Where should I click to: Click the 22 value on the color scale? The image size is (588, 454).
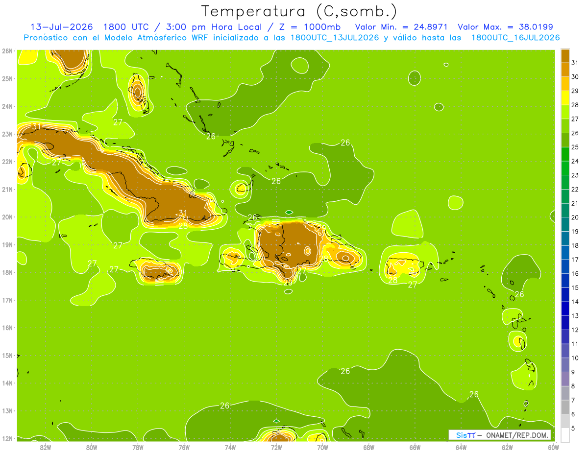(x=575, y=189)
